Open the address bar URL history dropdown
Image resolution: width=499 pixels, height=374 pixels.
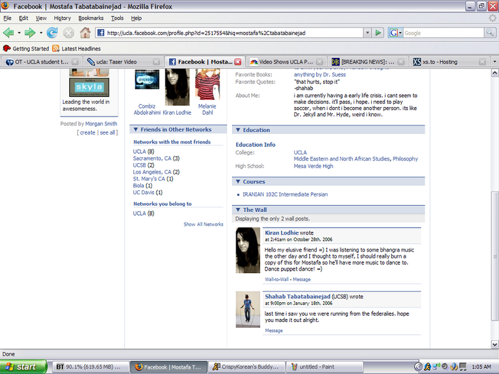367,32
